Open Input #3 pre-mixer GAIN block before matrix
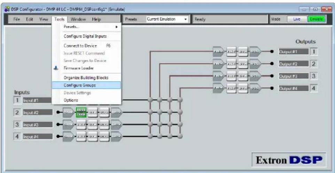This screenshot has width=335, height=173. tap(117, 124)
